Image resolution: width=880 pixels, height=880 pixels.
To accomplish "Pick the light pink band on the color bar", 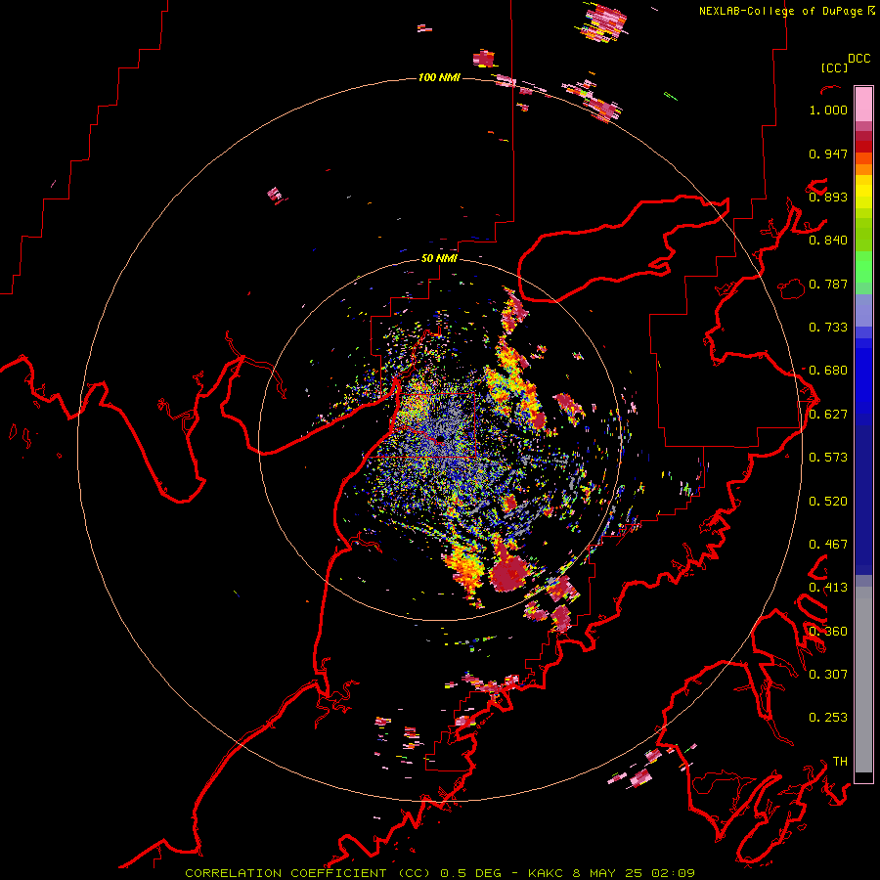I will click(863, 105).
